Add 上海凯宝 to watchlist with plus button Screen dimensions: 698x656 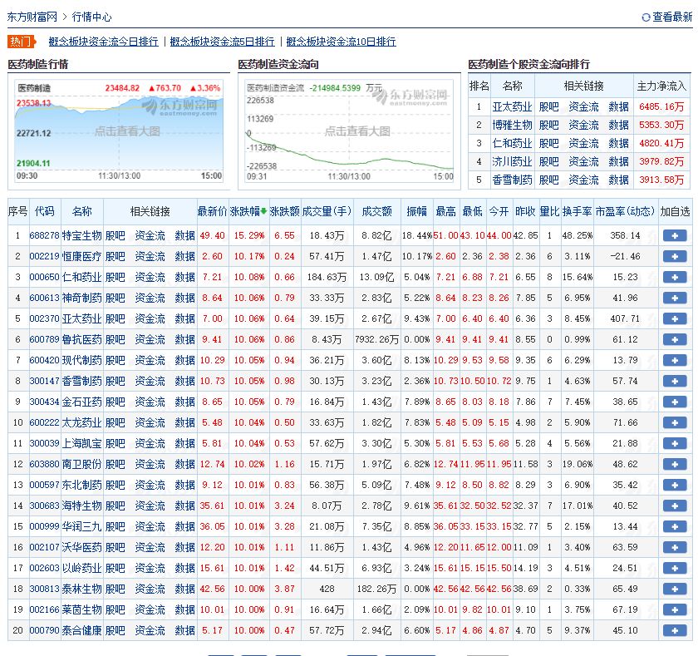click(675, 443)
